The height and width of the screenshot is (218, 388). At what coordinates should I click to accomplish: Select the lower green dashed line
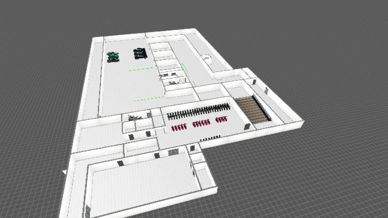149,99
